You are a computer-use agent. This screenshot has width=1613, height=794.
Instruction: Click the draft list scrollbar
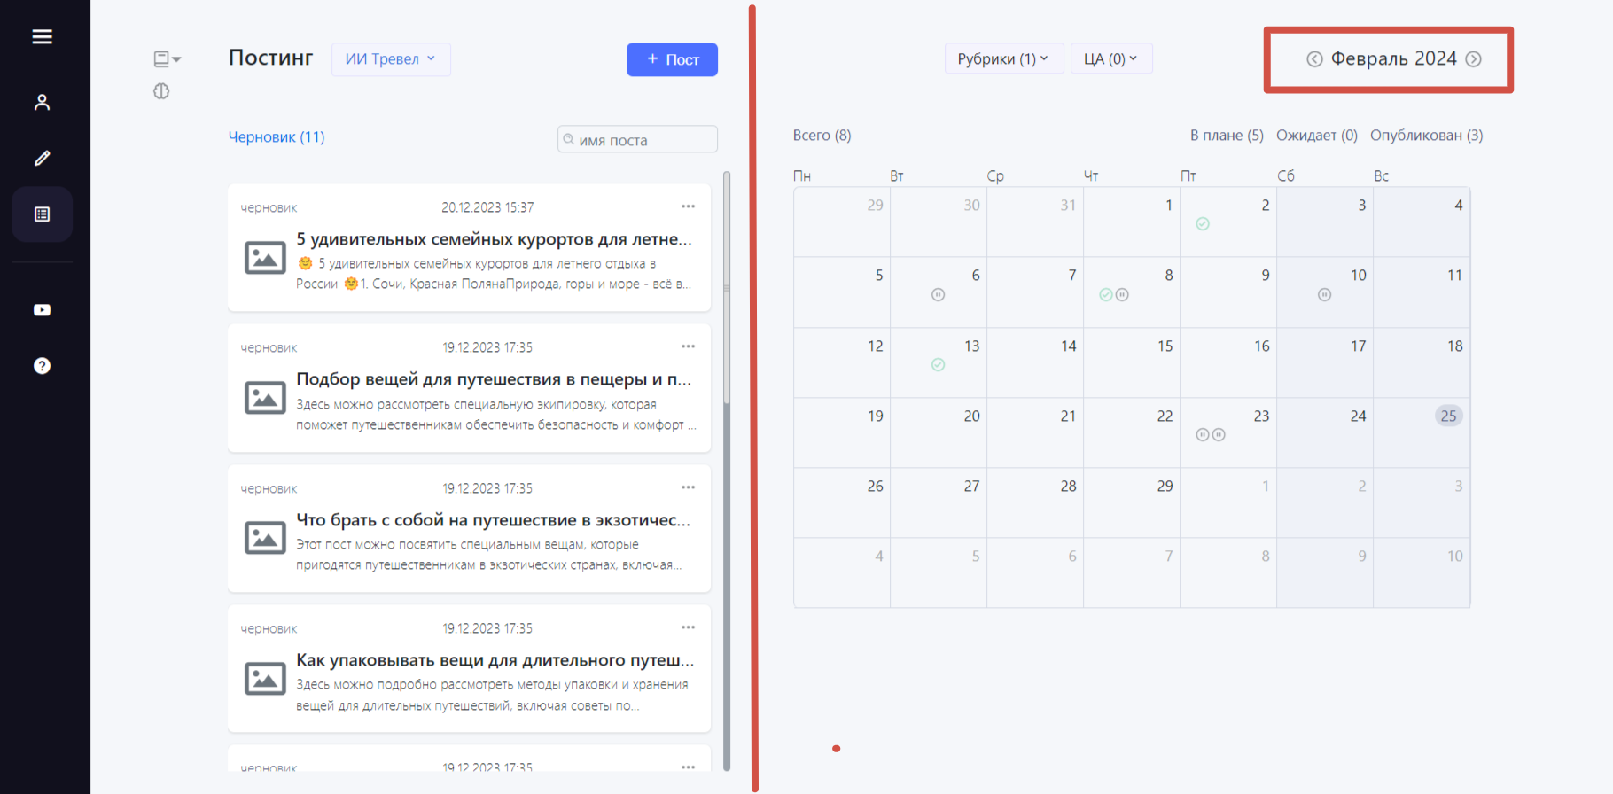point(727,288)
